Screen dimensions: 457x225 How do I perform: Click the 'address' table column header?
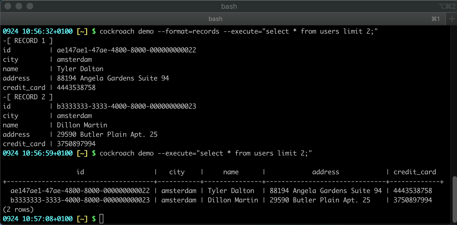pyautogui.click(x=326, y=172)
